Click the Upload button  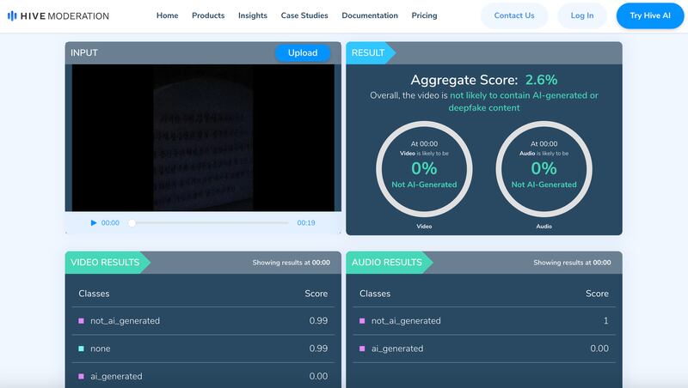tap(302, 53)
